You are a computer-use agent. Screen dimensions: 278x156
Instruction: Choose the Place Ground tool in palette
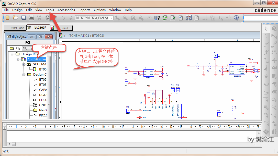[x=266, y=76]
